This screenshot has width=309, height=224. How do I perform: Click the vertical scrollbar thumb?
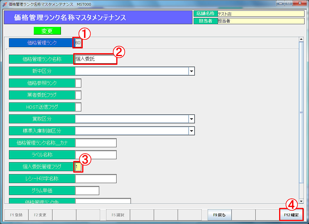pyautogui.click(x=301, y=112)
